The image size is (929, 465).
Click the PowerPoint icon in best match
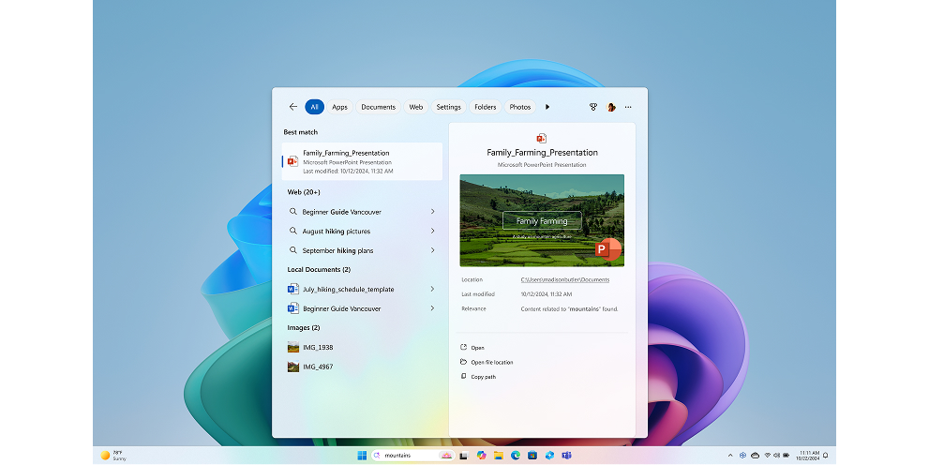(292, 161)
